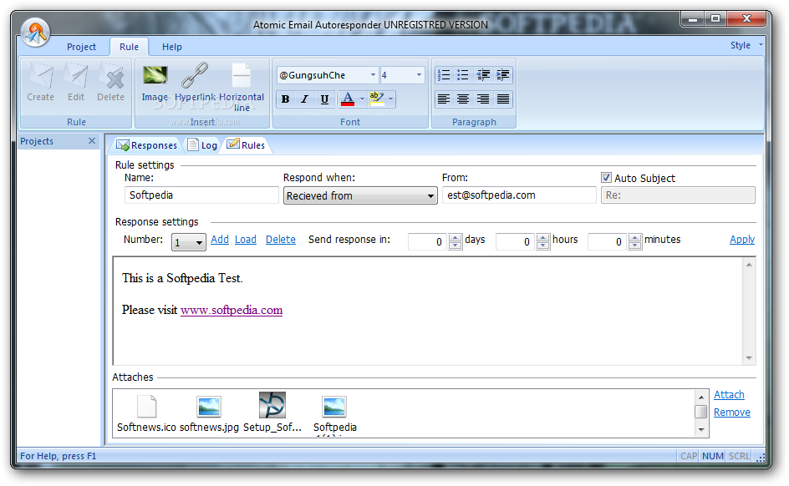This screenshot has height=486, width=789.
Task: Decrease the hours value
Action: tap(543, 246)
